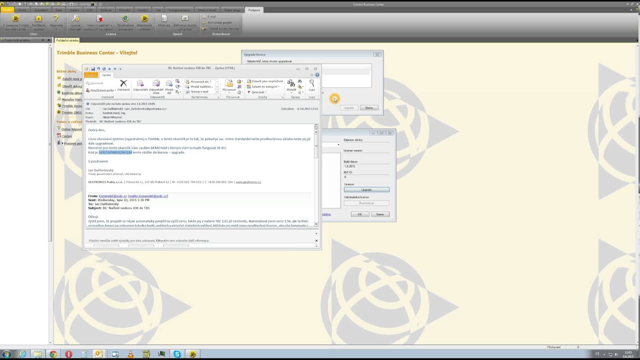Click Definovat zkratku pro příkaz
Screen dimensions: 640x360
click(x=185, y=22)
